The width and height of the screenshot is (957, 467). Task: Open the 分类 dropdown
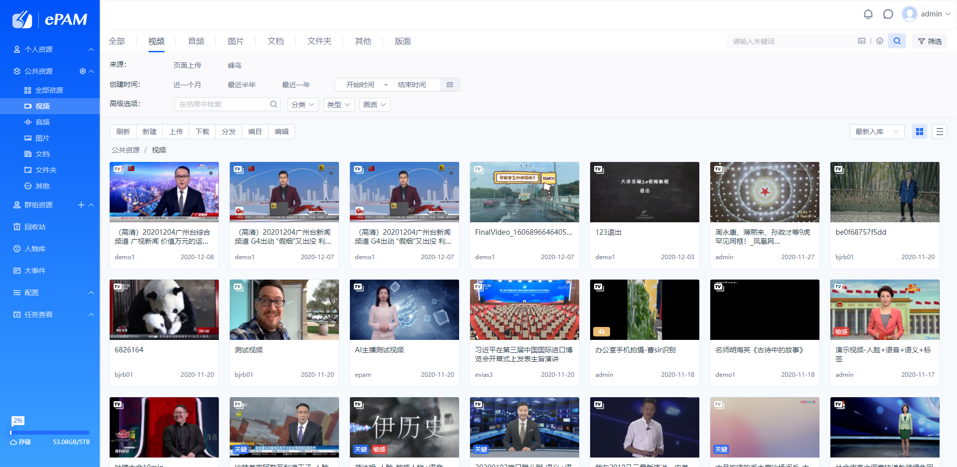303,105
